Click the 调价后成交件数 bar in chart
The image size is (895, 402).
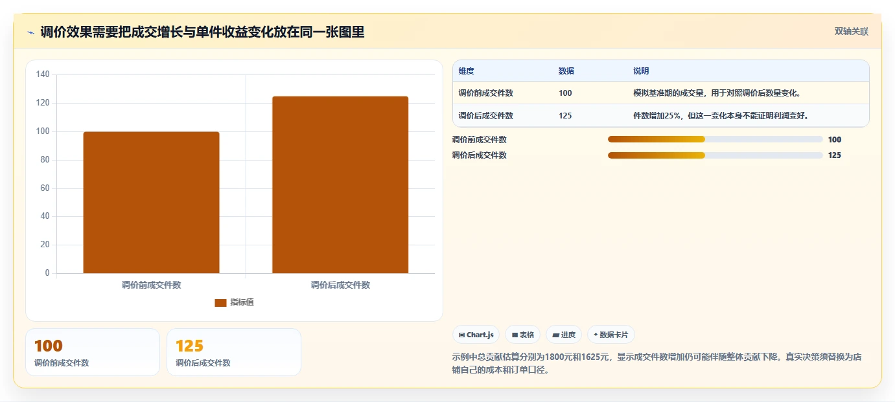click(x=340, y=185)
